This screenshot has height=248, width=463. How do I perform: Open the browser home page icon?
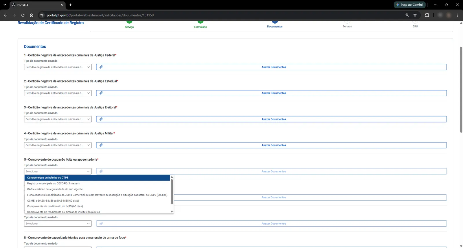coord(32,15)
